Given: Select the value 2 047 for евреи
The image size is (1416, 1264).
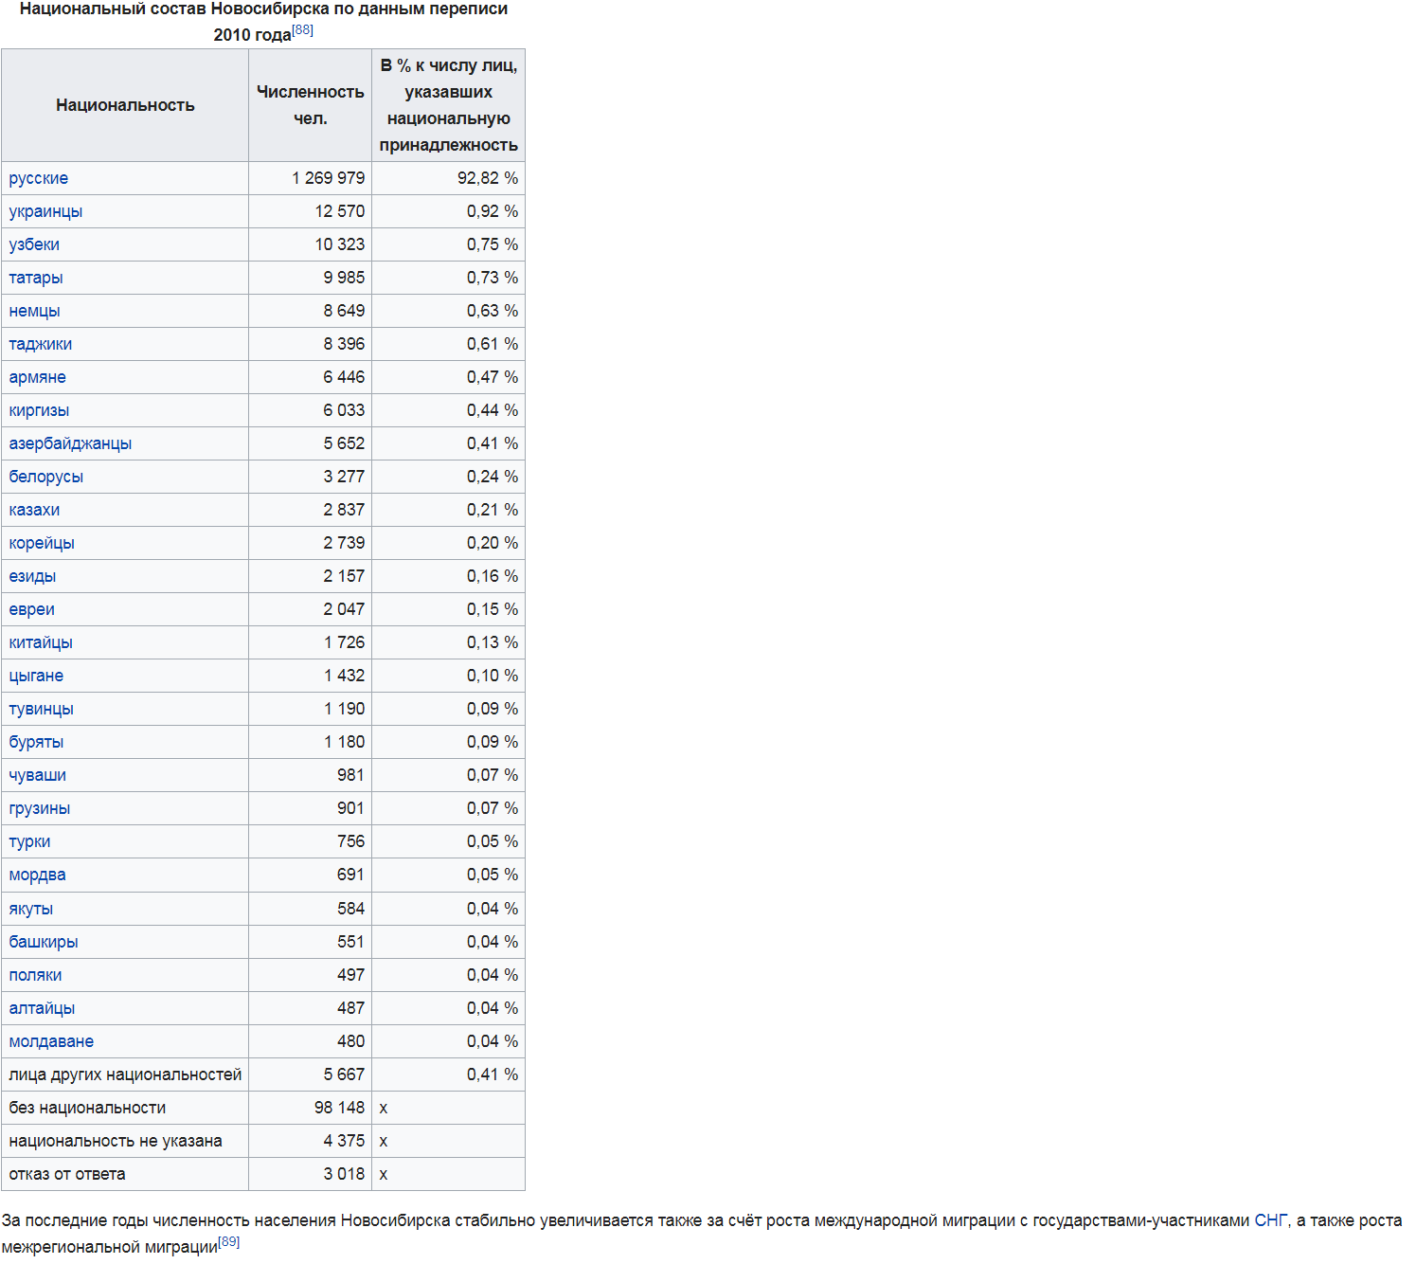Looking at the screenshot, I should (x=344, y=609).
